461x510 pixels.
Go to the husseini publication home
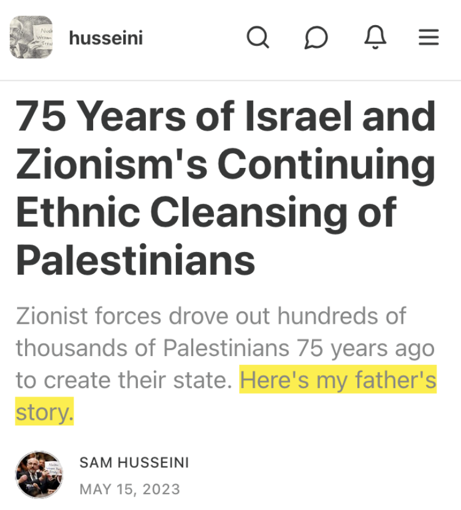coord(105,39)
